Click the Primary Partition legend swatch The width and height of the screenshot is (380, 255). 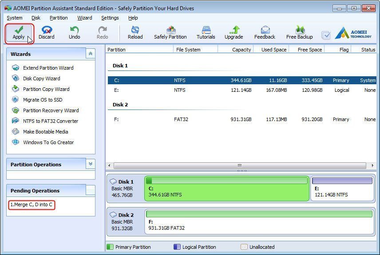110,247
